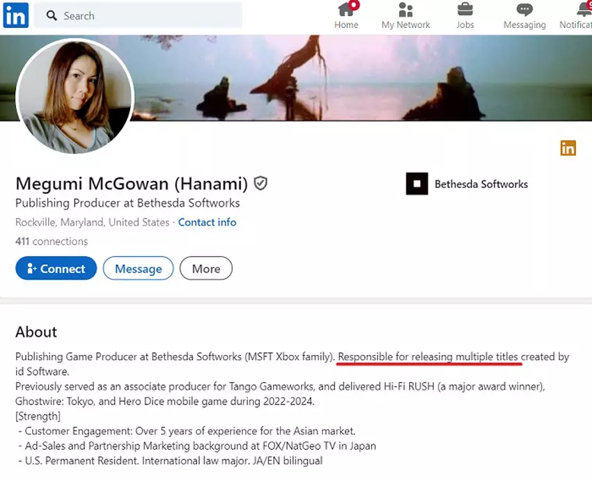
Task: Open the Messaging chat bubble icon
Action: point(524,10)
